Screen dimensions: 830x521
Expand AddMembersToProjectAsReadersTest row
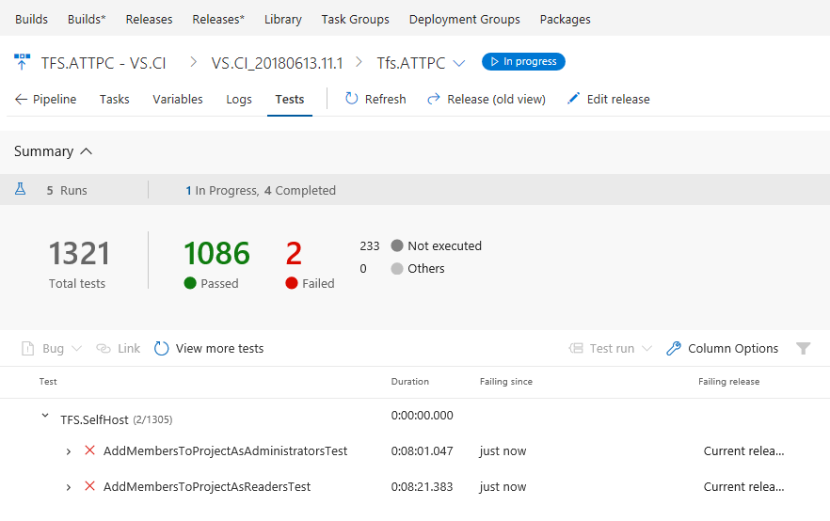(x=69, y=487)
